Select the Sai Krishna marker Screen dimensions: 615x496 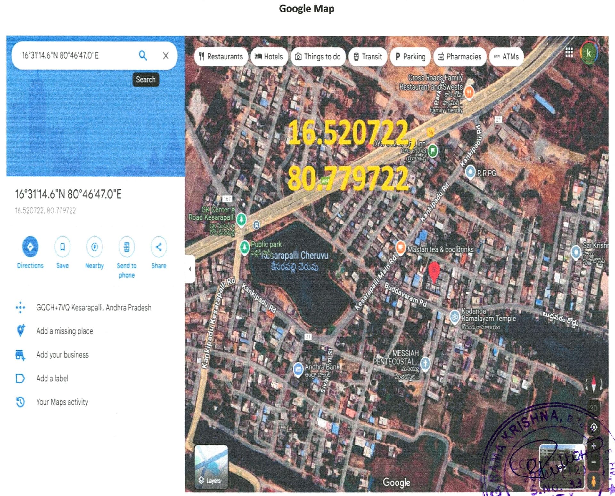tap(576, 252)
